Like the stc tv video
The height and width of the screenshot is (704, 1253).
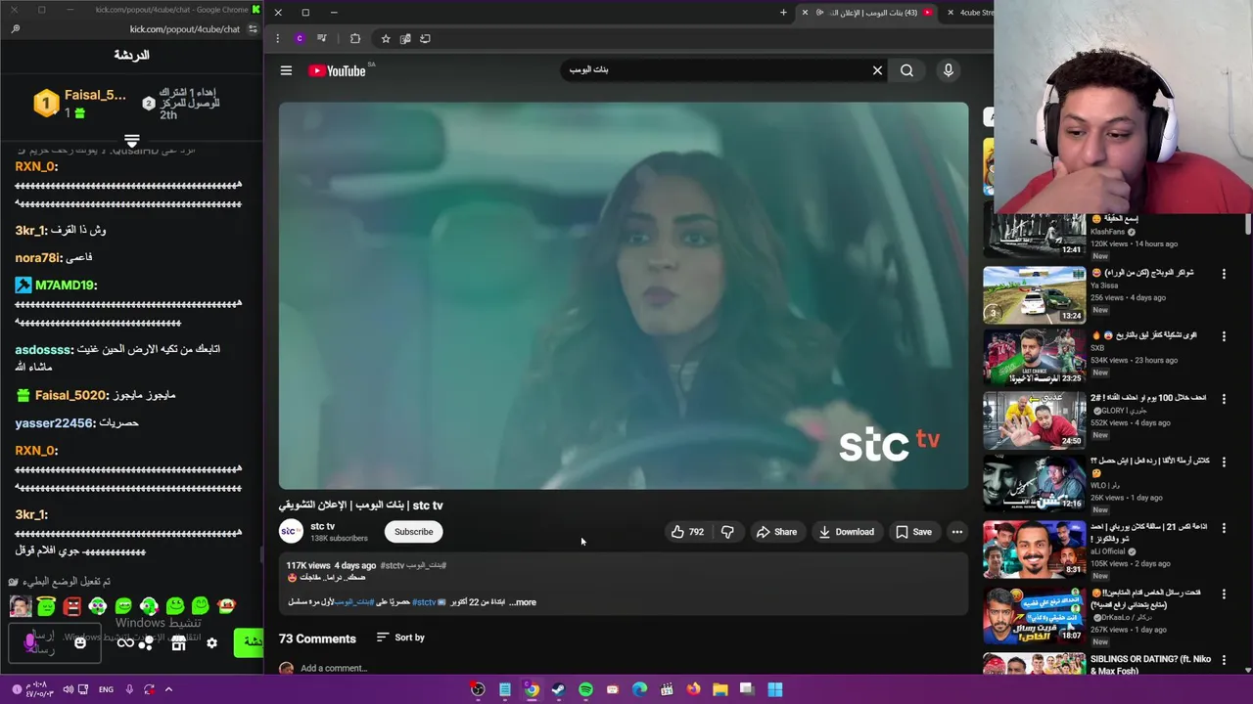[687, 532]
